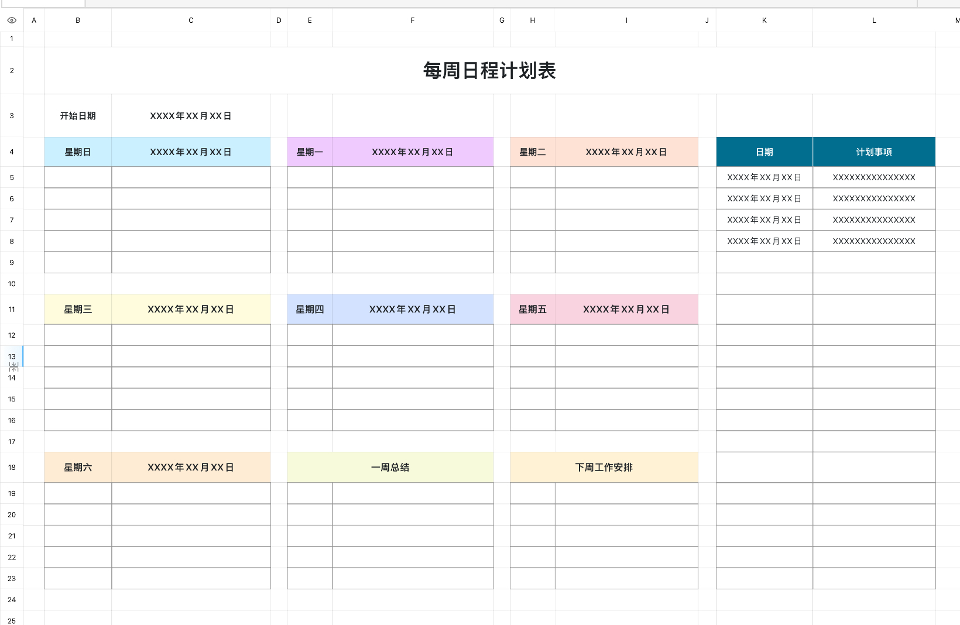Click the date cell in row 5 of column K
960x625 pixels.
click(764, 177)
